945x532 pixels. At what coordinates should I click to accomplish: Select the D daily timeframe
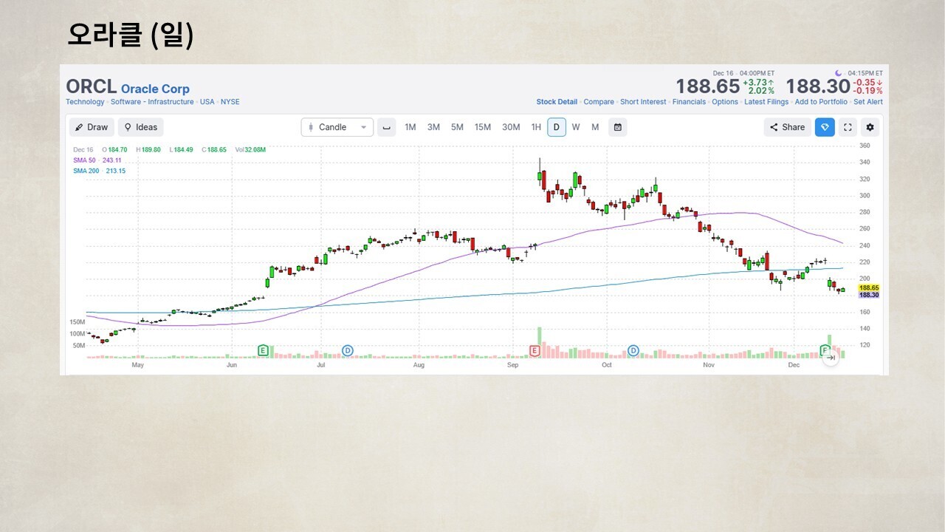pos(557,127)
